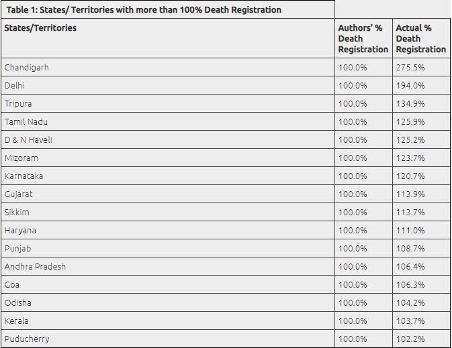Select Chandigarh's 275.5% actual value
Viewport: 452px width, 348px height.
click(410, 68)
